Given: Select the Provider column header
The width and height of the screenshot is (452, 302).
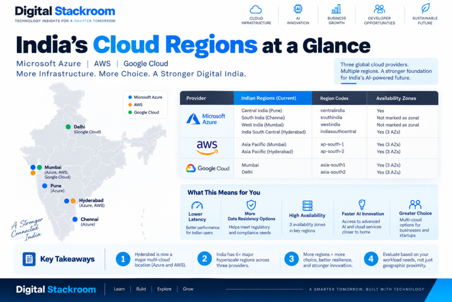Looking at the screenshot, I should pos(207,98).
